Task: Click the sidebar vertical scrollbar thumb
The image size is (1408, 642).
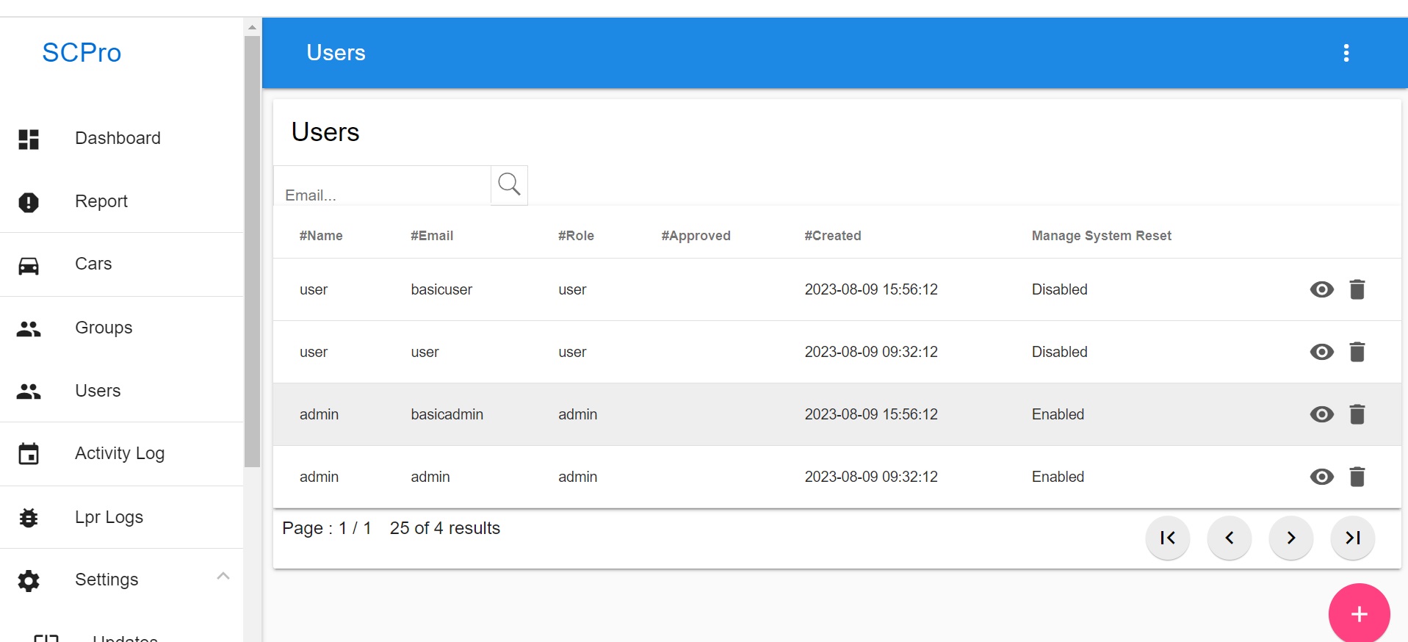Action: click(x=252, y=251)
